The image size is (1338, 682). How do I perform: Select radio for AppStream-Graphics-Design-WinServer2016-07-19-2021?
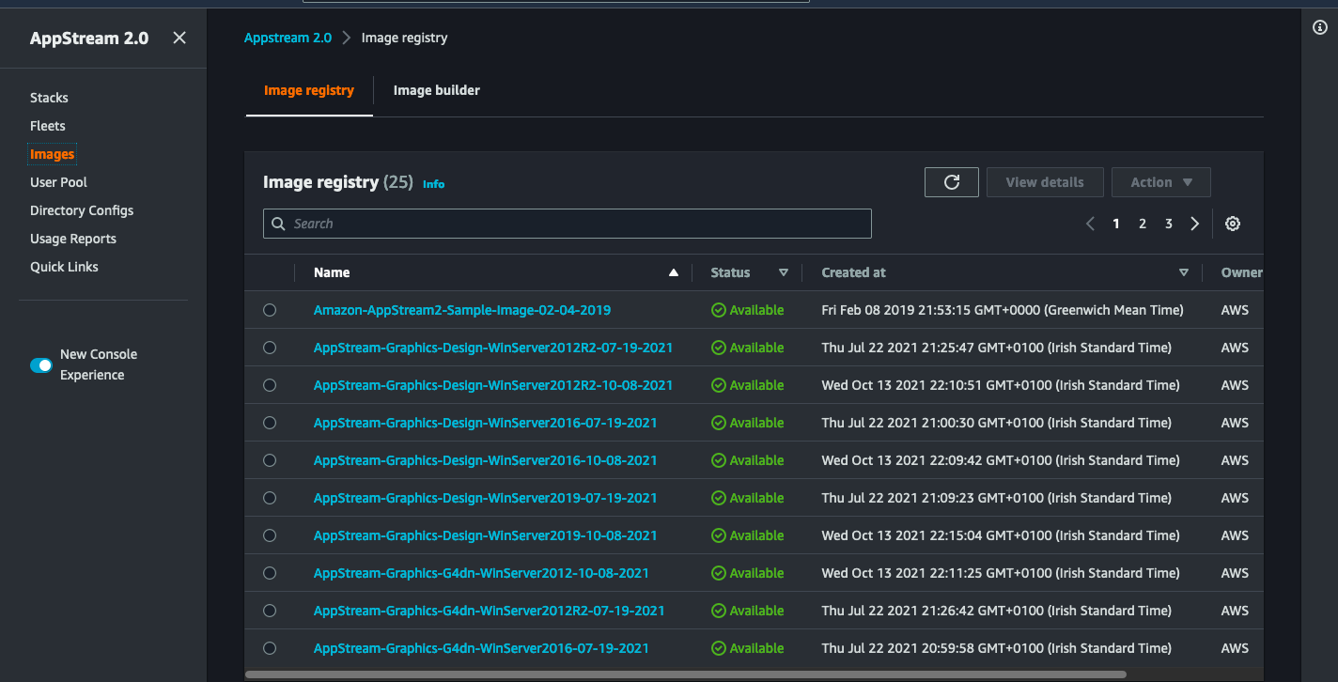[x=270, y=423]
